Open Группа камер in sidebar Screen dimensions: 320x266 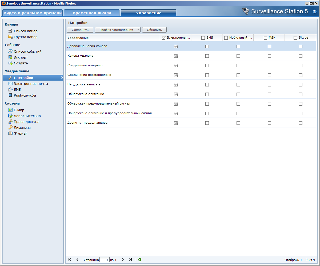[26, 37]
